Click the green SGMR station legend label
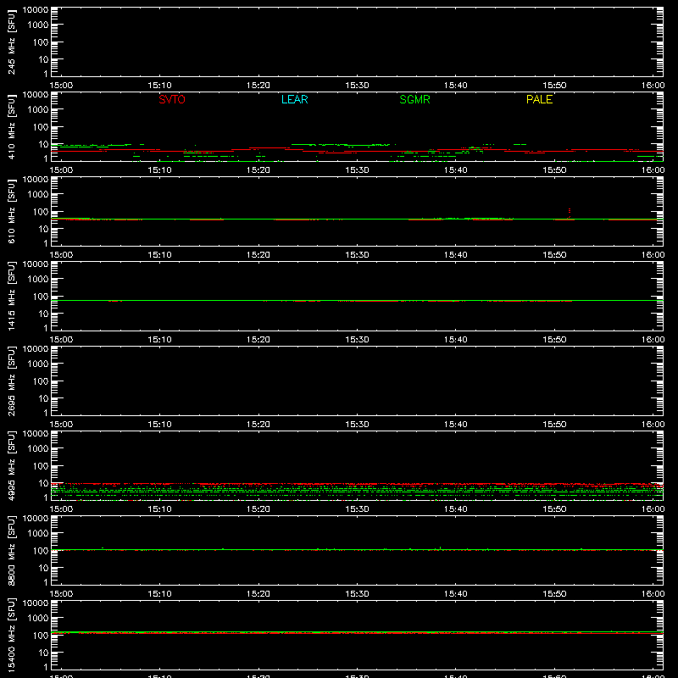 point(414,99)
